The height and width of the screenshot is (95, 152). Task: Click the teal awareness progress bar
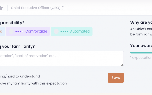[141, 53]
